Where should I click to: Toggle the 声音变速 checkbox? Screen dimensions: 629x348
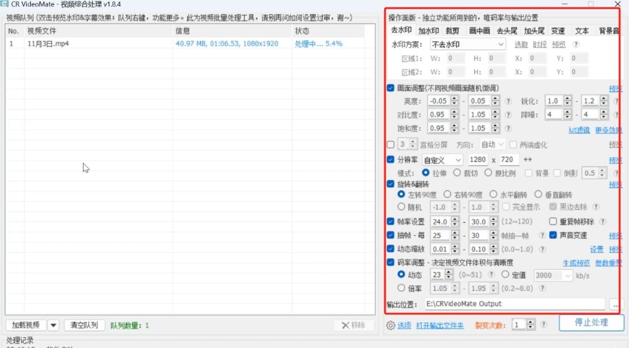tap(553, 235)
